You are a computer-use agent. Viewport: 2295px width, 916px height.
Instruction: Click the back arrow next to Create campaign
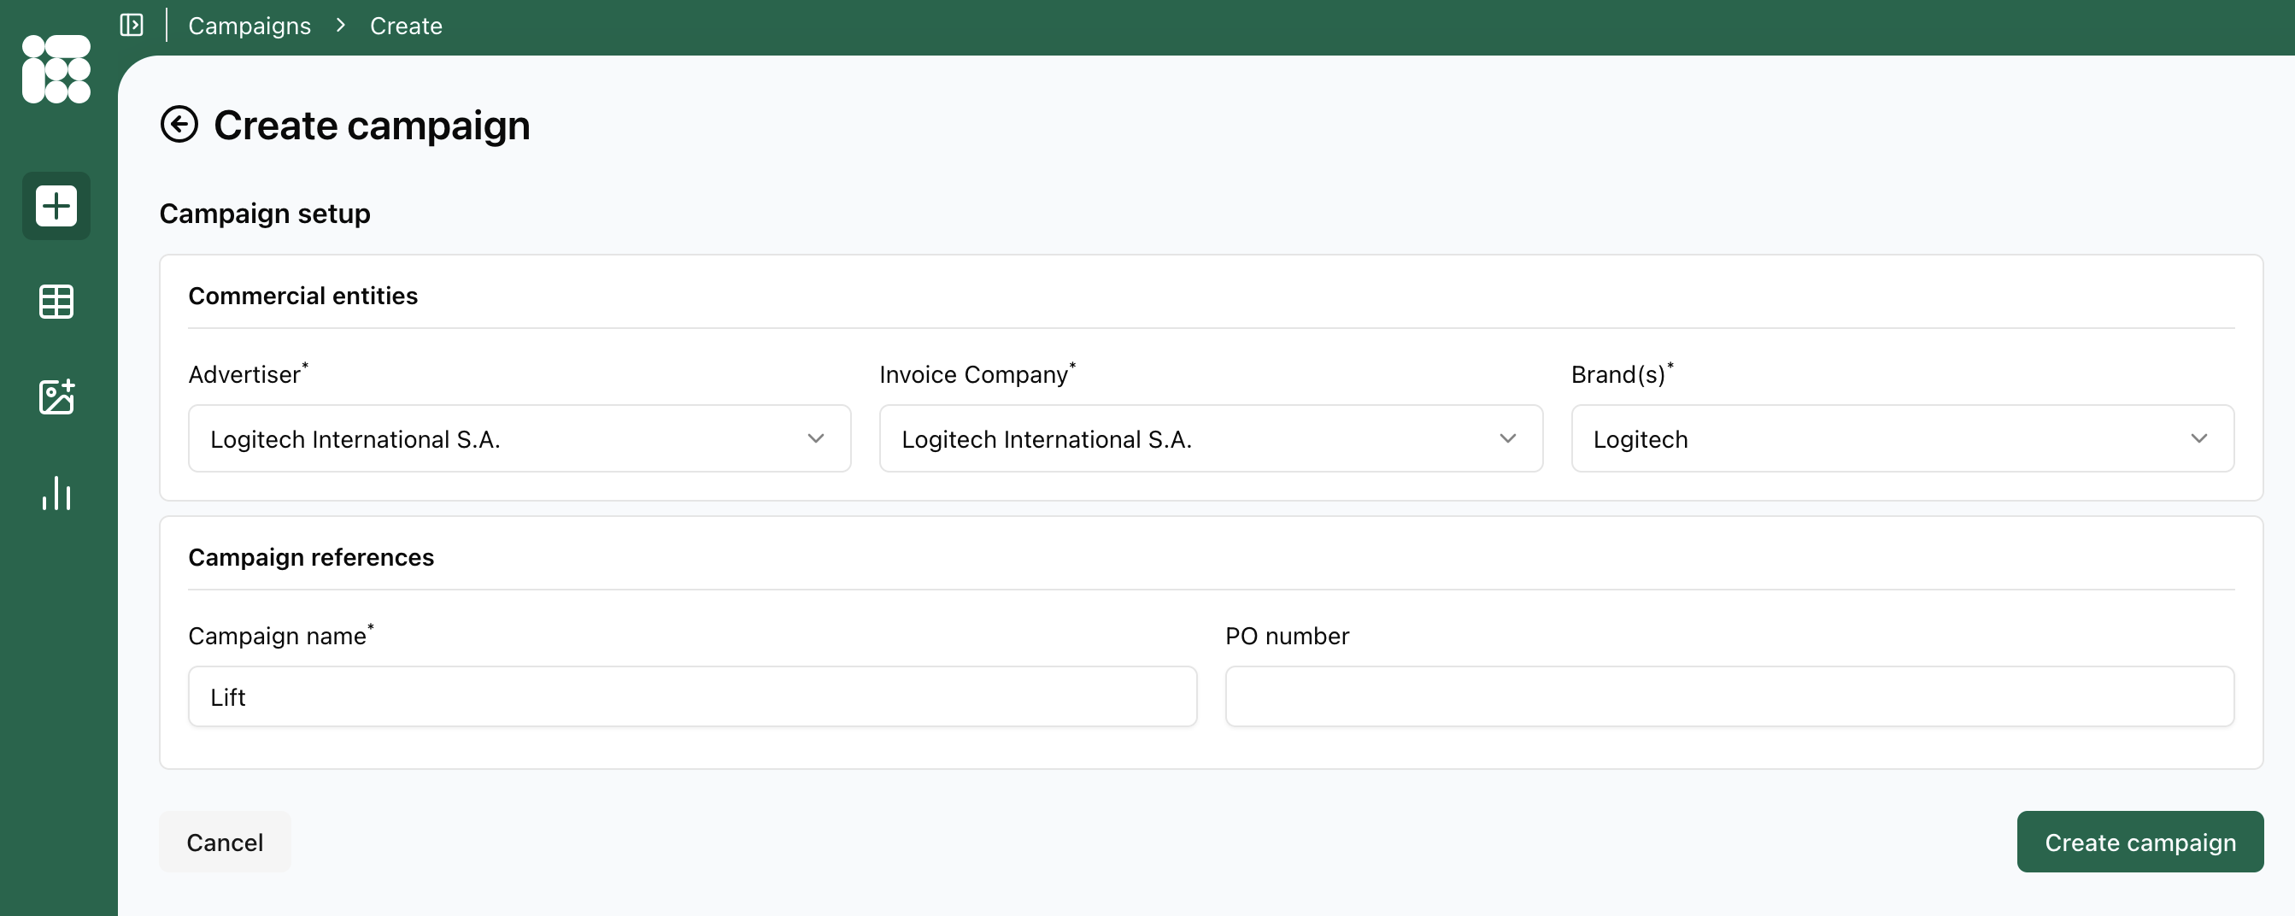(x=179, y=124)
